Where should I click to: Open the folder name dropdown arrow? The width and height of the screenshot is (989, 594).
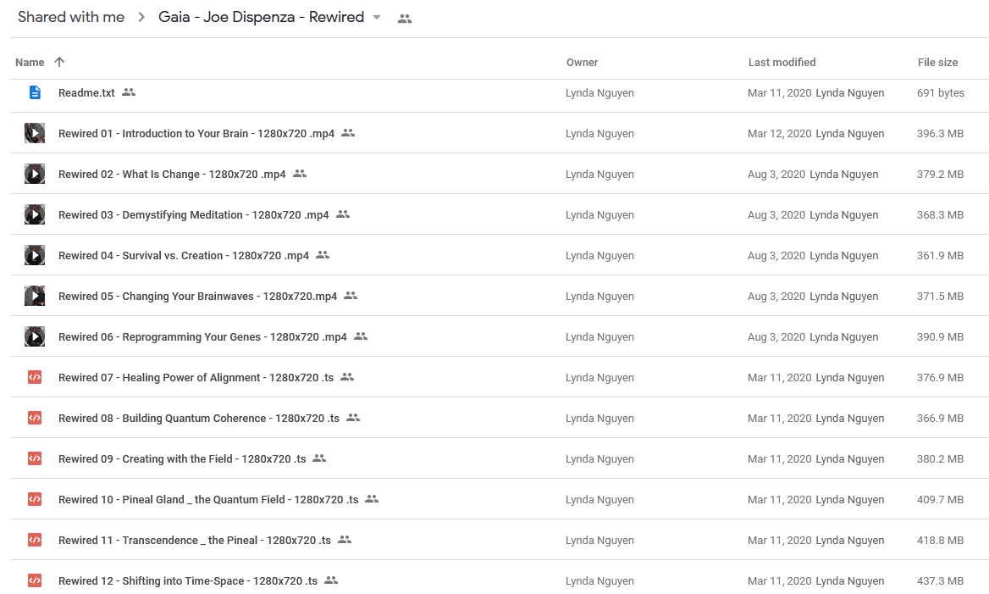tap(377, 18)
